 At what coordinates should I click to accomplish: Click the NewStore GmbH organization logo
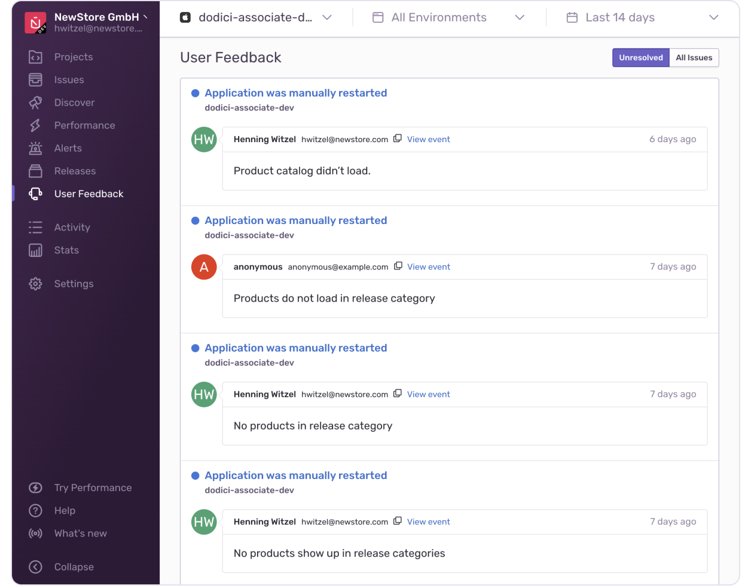point(35,23)
